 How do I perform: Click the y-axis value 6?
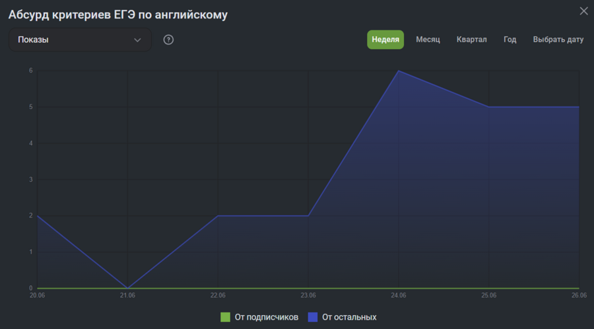point(31,71)
